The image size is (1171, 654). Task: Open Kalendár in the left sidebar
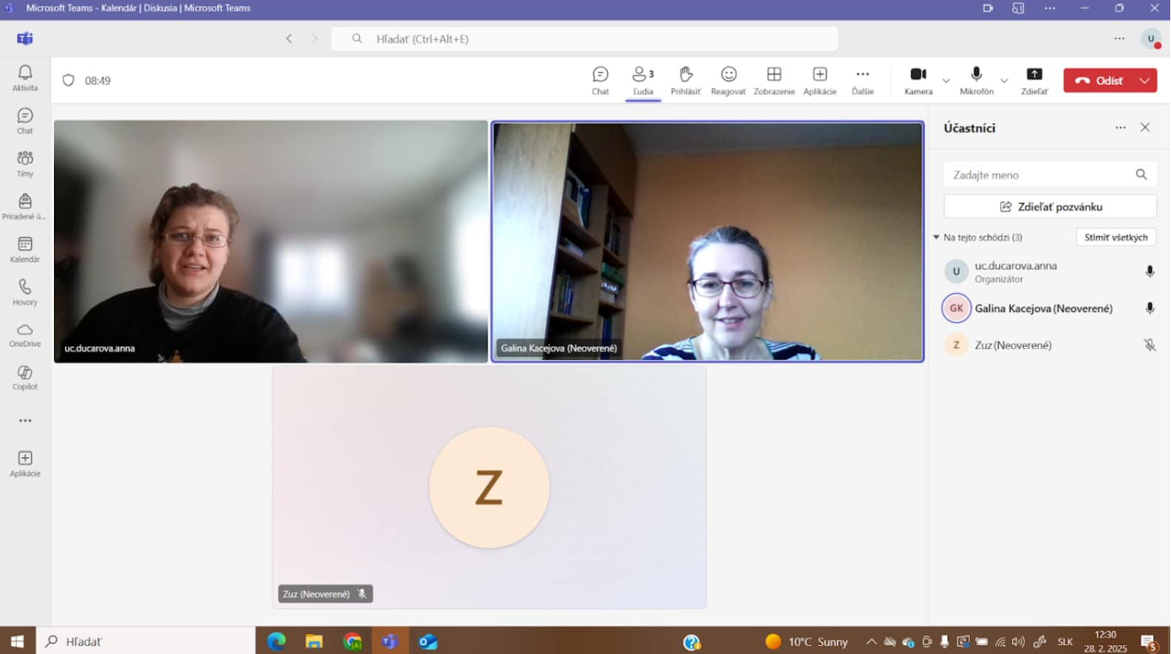[24, 250]
